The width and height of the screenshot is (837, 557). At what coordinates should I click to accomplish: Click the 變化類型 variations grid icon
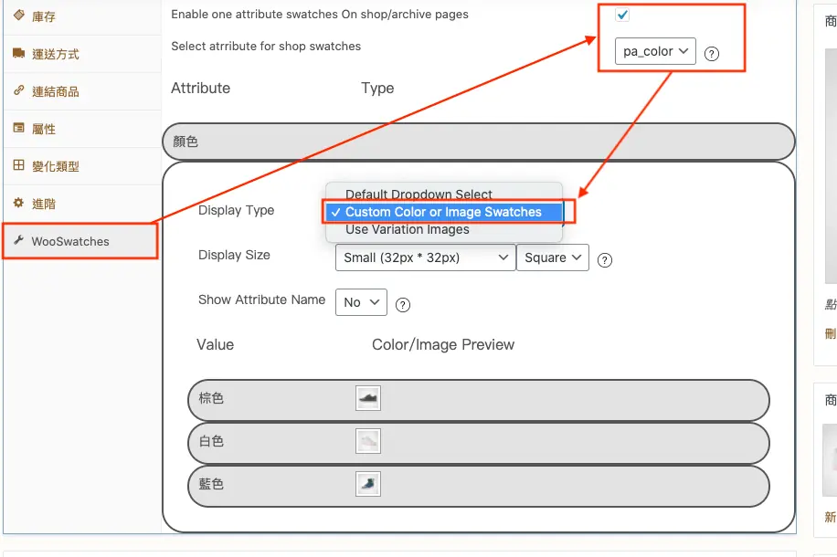(x=18, y=165)
